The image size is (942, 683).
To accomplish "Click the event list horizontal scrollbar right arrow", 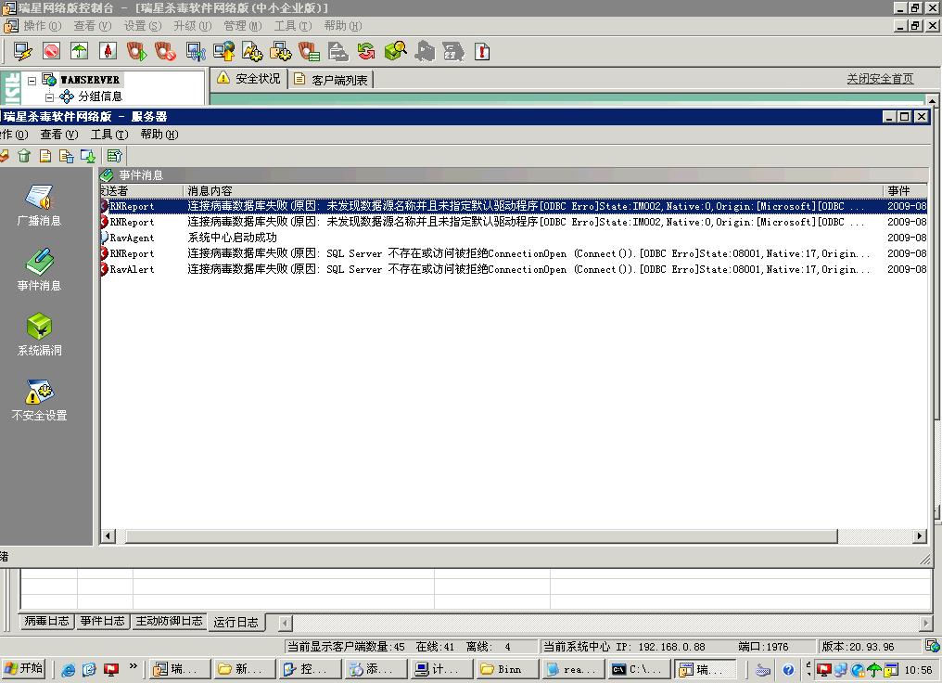I will pyautogui.click(x=920, y=535).
